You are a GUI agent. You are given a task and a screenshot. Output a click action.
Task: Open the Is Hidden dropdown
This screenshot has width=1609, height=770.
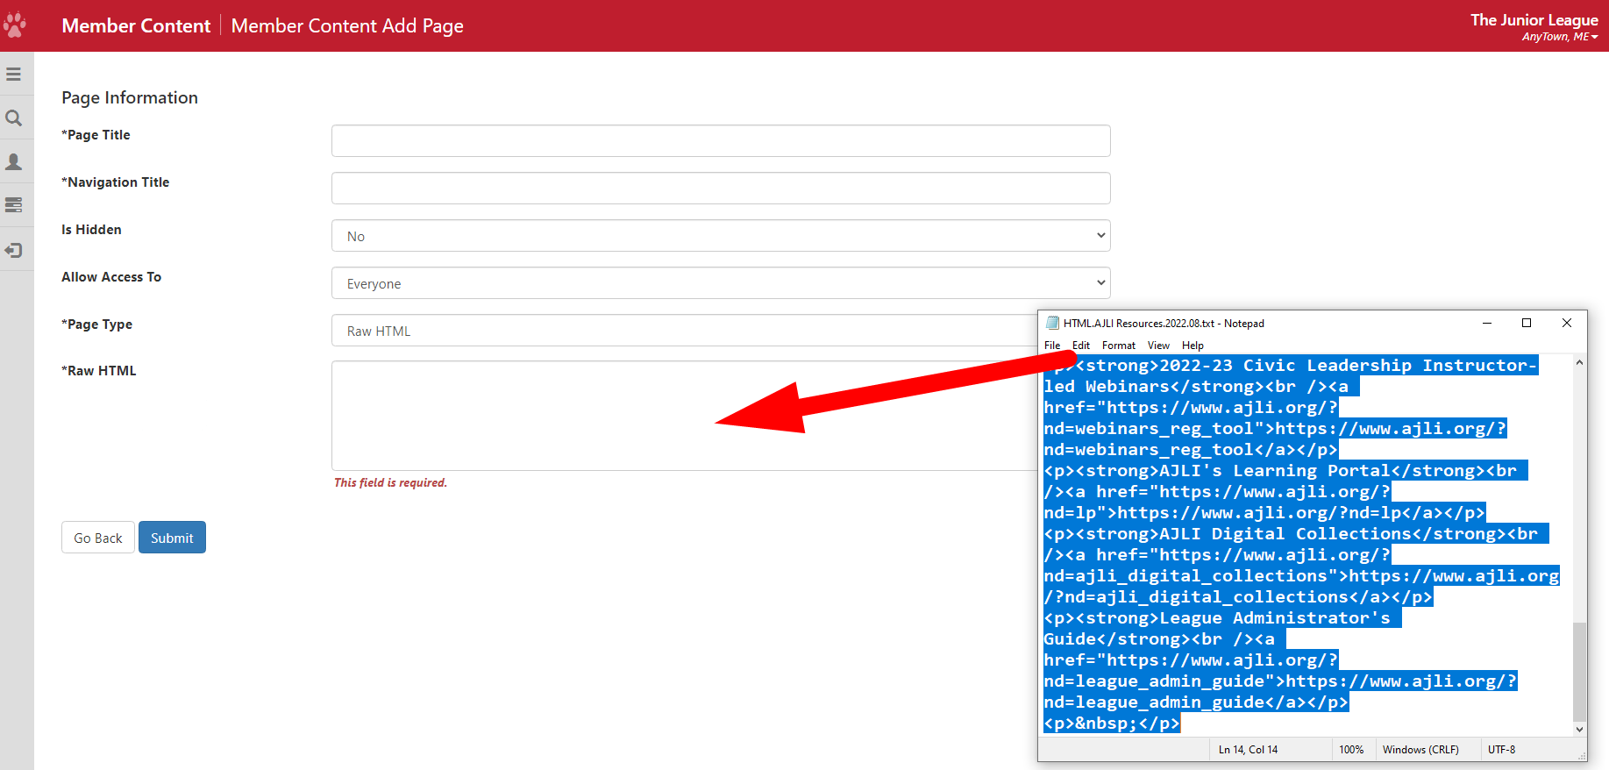pos(721,236)
